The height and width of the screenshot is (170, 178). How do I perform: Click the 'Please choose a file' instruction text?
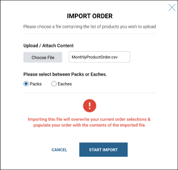pos(90,27)
